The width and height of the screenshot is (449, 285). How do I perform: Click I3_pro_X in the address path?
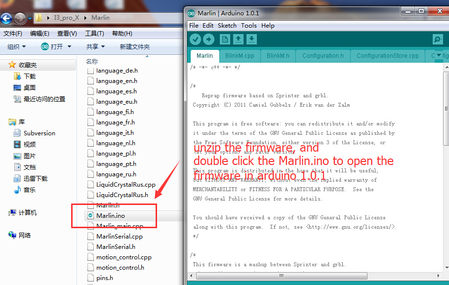point(66,18)
